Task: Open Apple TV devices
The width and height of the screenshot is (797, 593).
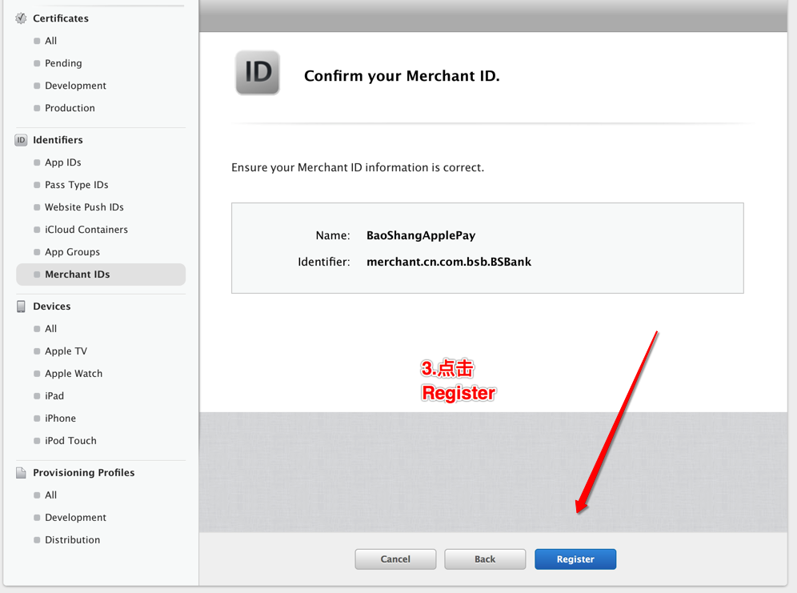Action: click(66, 351)
